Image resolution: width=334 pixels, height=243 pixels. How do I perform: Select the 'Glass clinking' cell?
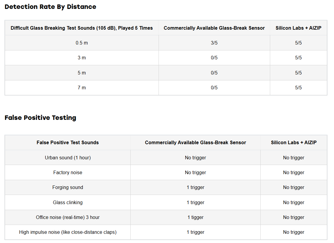click(x=68, y=203)
